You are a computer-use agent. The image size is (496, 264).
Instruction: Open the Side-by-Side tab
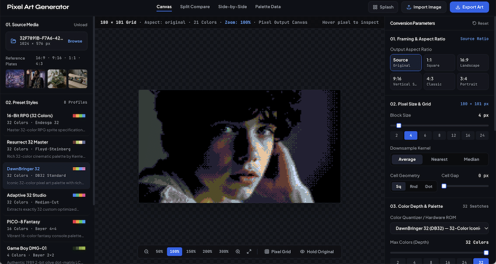pos(232,7)
